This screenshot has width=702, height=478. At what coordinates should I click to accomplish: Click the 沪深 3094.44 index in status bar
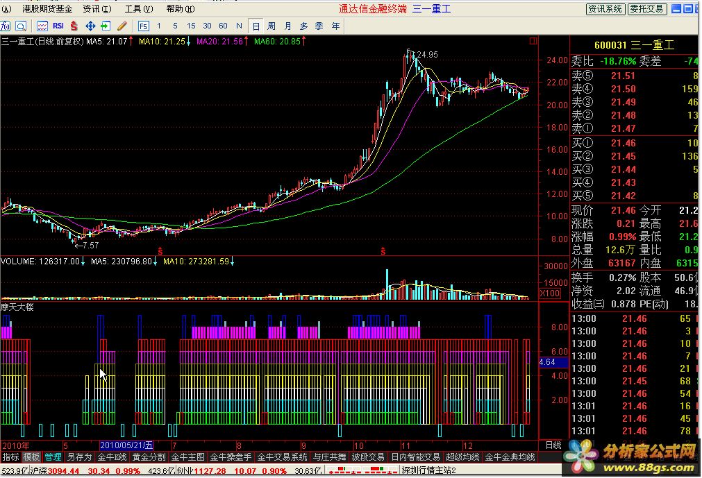click(x=55, y=471)
